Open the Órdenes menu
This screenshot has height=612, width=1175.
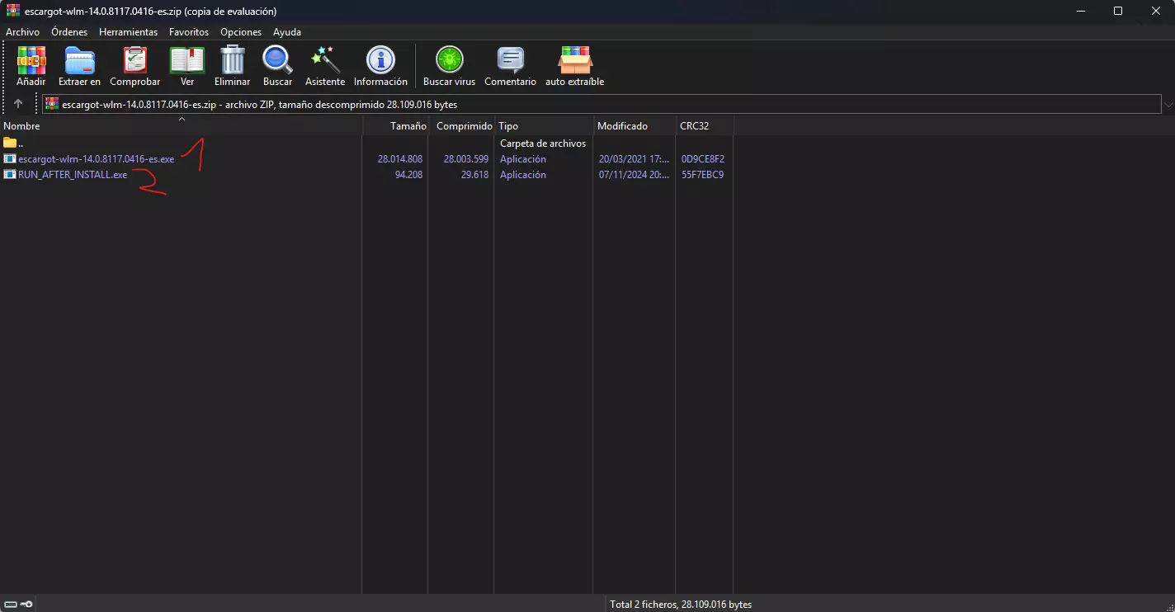click(x=69, y=32)
